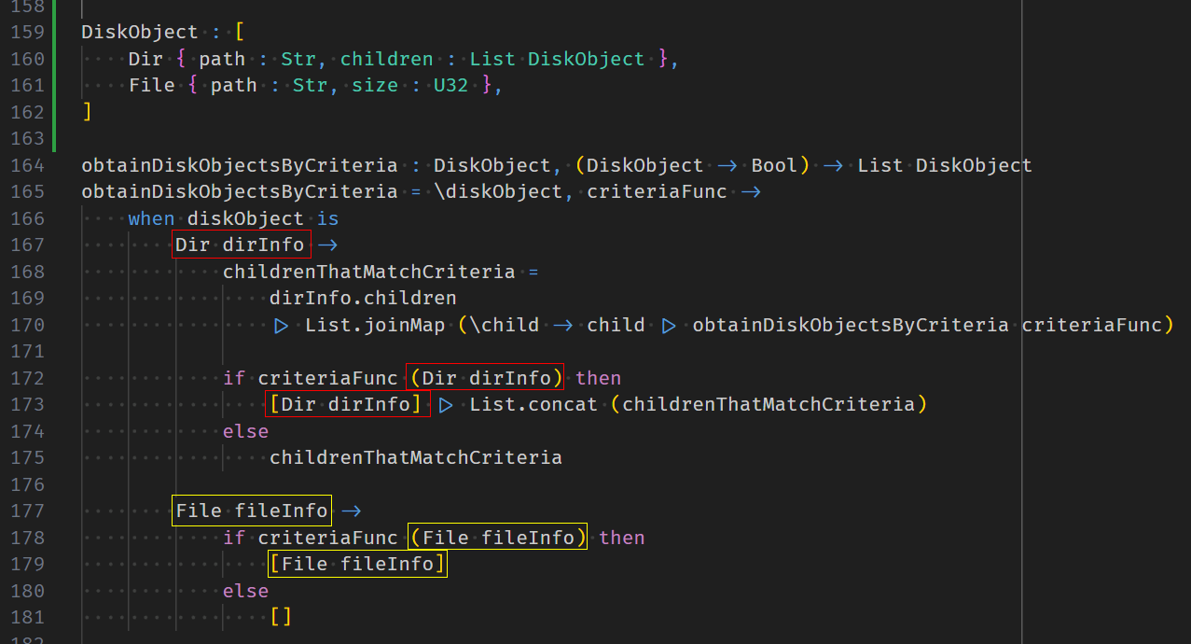Screen dimensions: 1191x644
Task: Select the "[File fileInfo]" list on line 179
Action: click(x=357, y=564)
